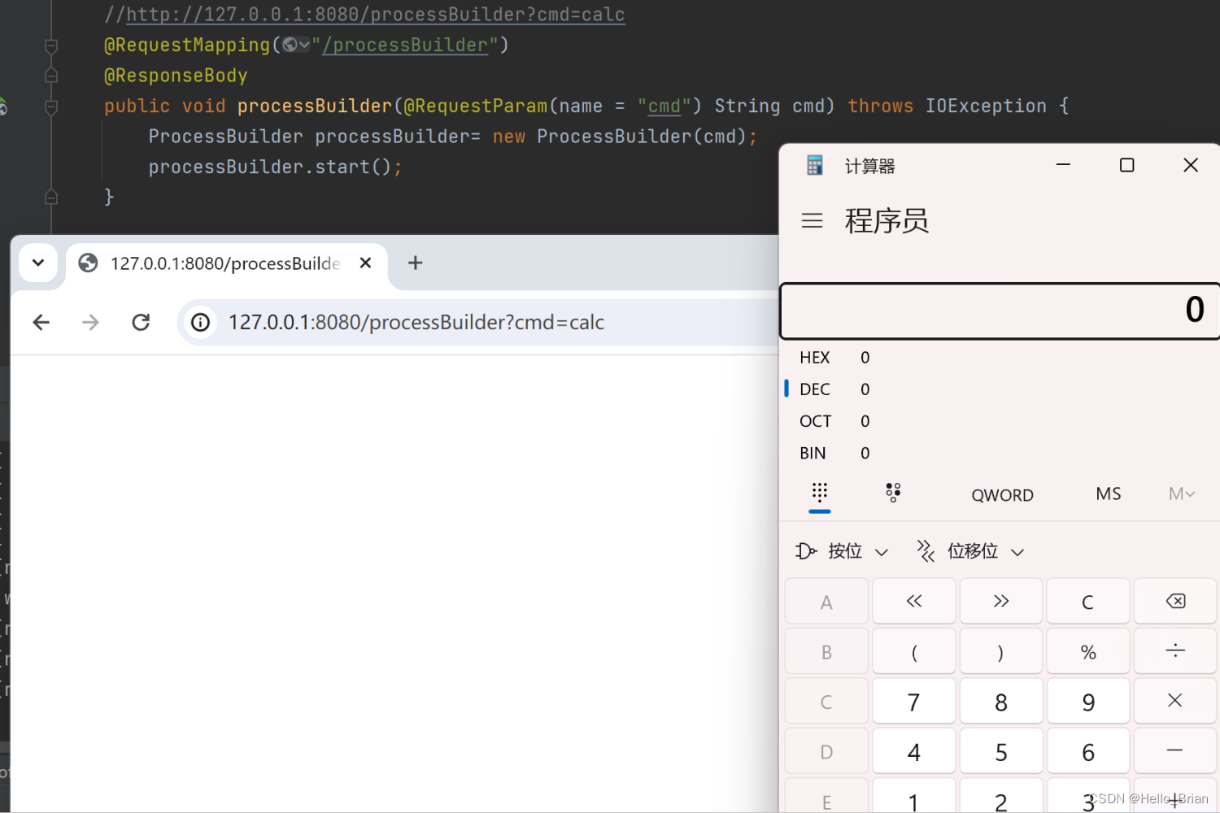This screenshot has width=1220, height=813.
Task: Click the @ResponseBody annotation
Action: (176, 76)
